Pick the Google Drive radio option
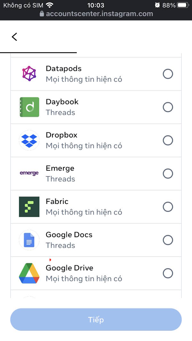The image size is (192, 341). tap(168, 273)
